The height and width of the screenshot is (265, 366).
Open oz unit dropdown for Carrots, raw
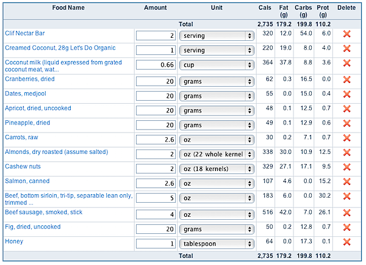coord(217,140)
